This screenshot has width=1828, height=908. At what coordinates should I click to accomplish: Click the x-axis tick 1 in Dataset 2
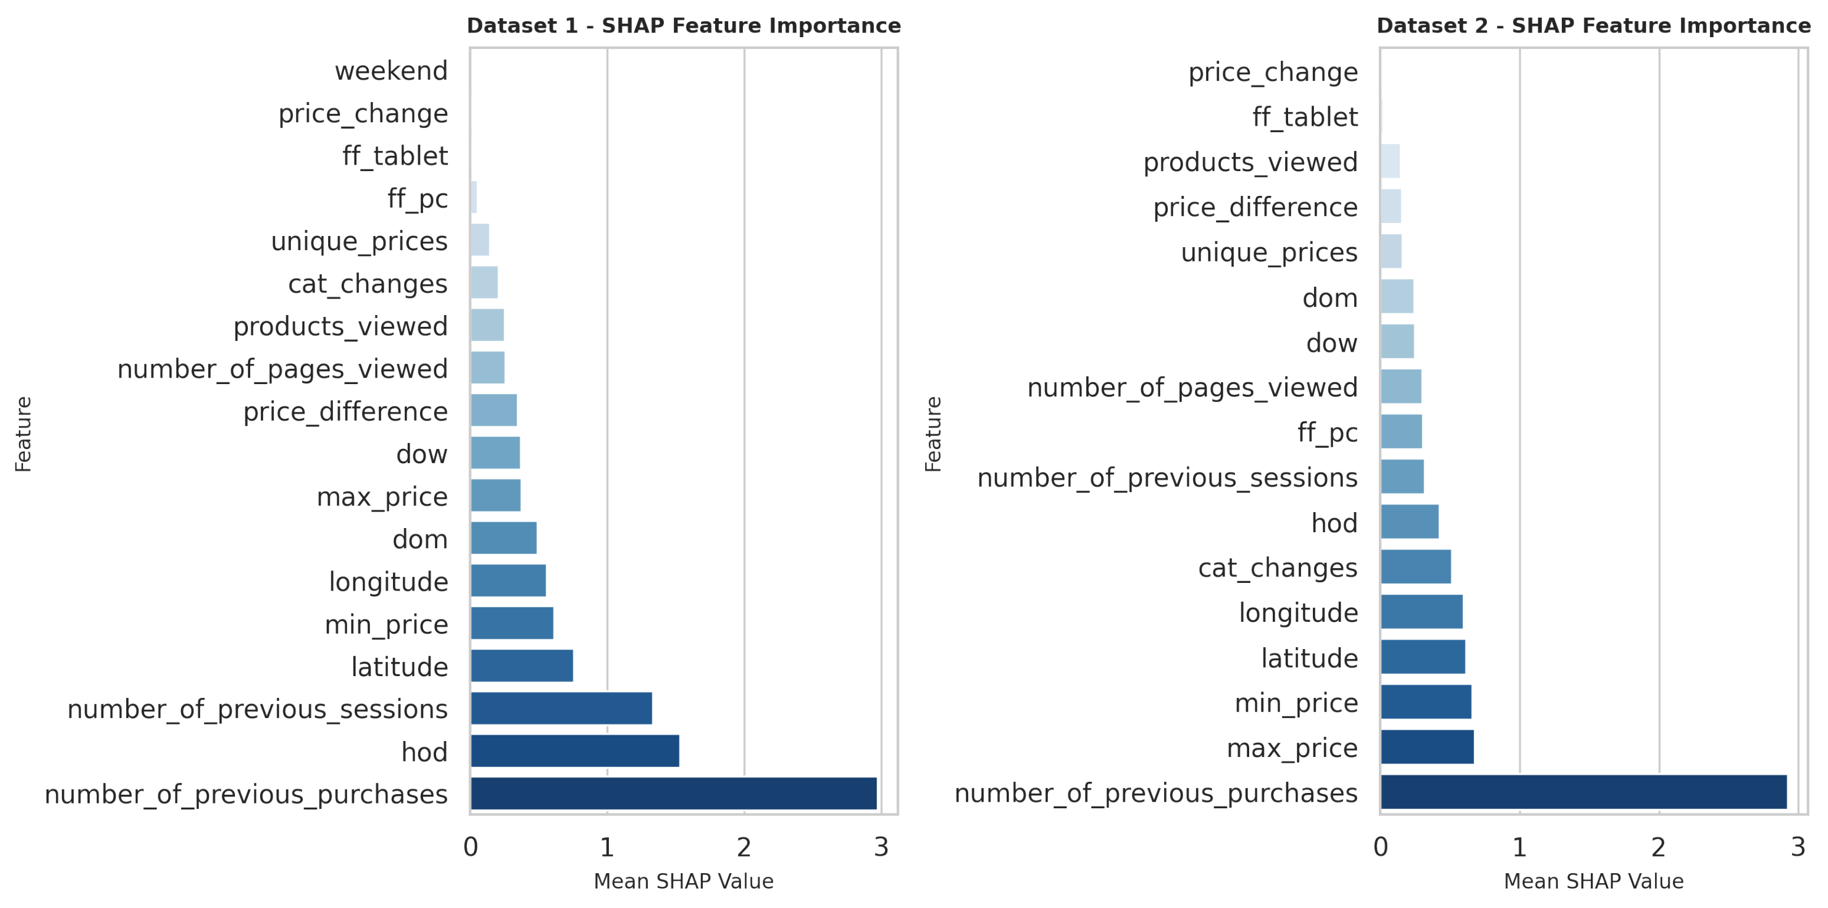[1519, 847]
